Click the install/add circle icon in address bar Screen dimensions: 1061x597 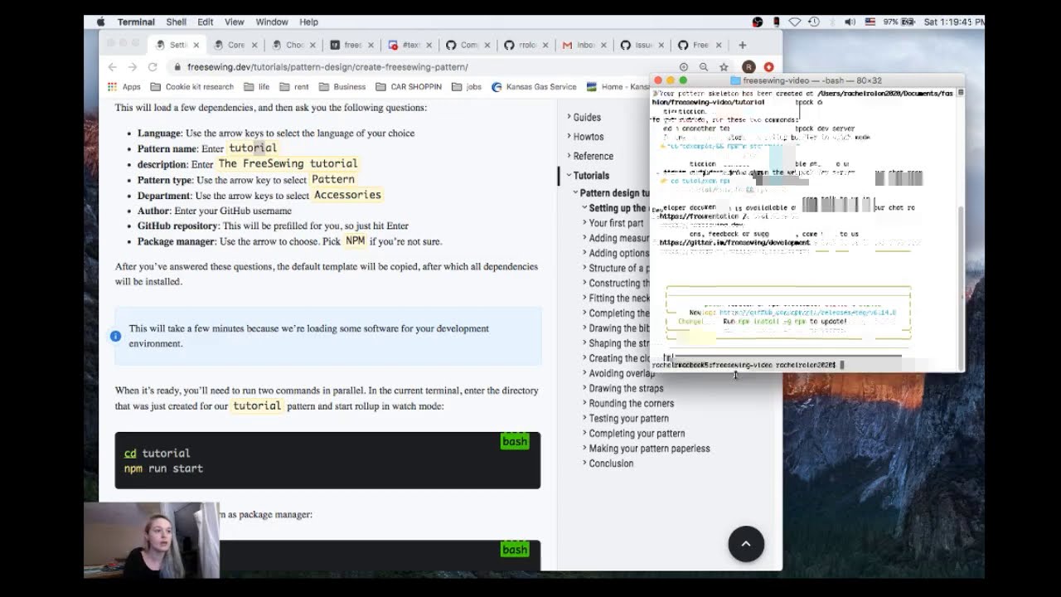(683, 67)
